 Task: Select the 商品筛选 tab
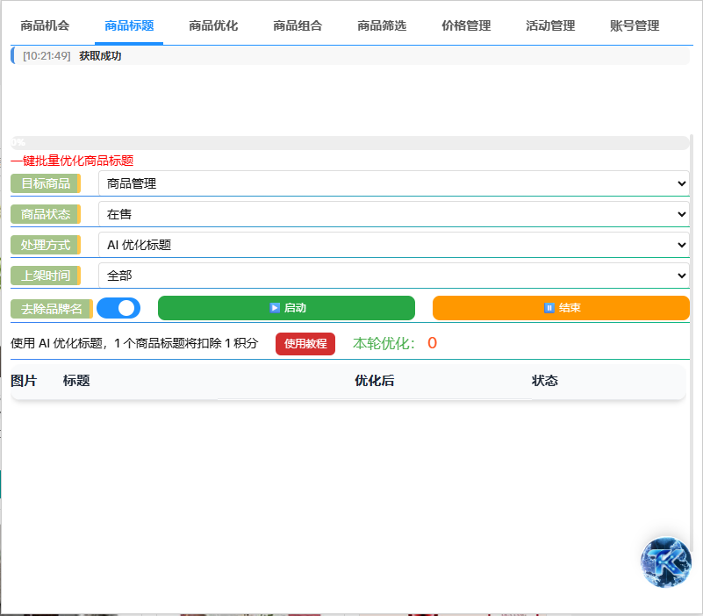382,26
